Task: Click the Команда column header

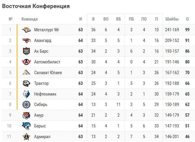Action: [x=29, y=19]
